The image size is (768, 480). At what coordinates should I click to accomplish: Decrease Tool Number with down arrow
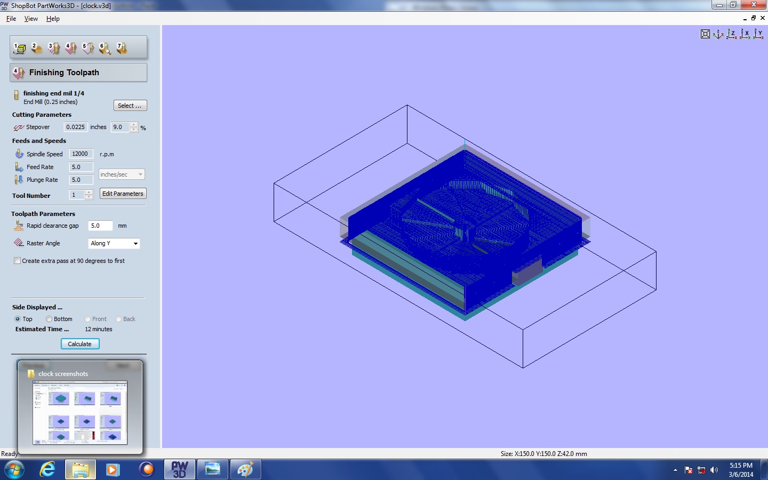pyautogui.click(x=89, y=197)
